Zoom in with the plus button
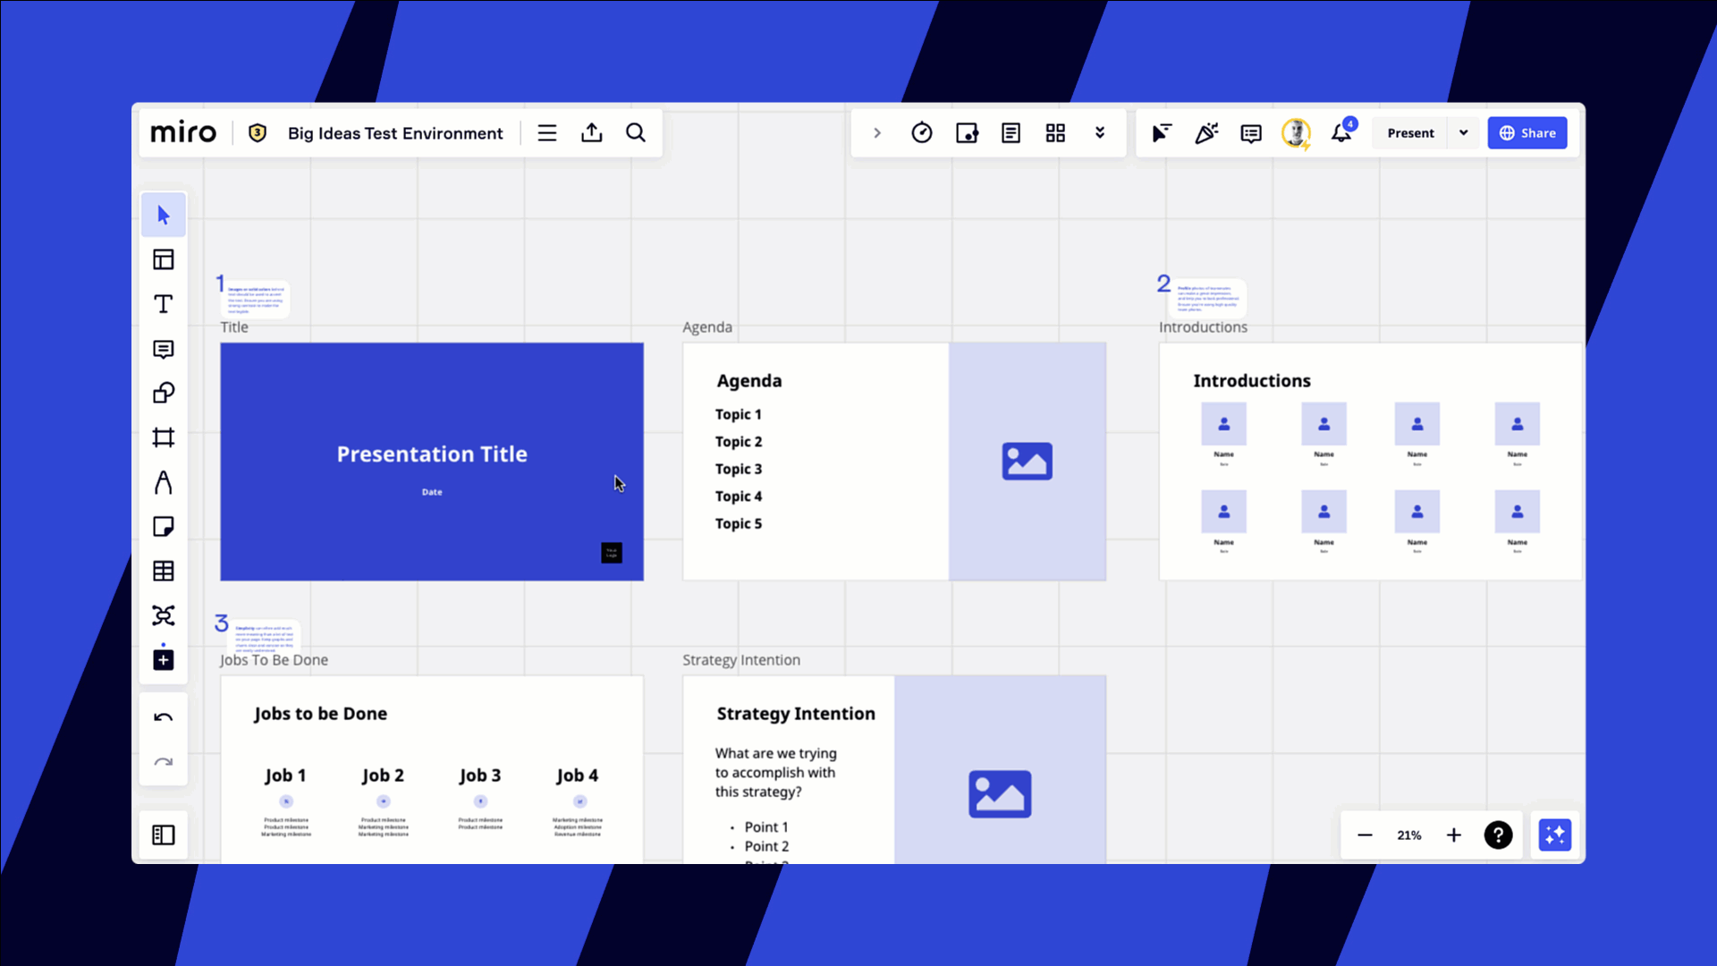This screenshot has height=966, width=1717. (x=1453, y=835)
